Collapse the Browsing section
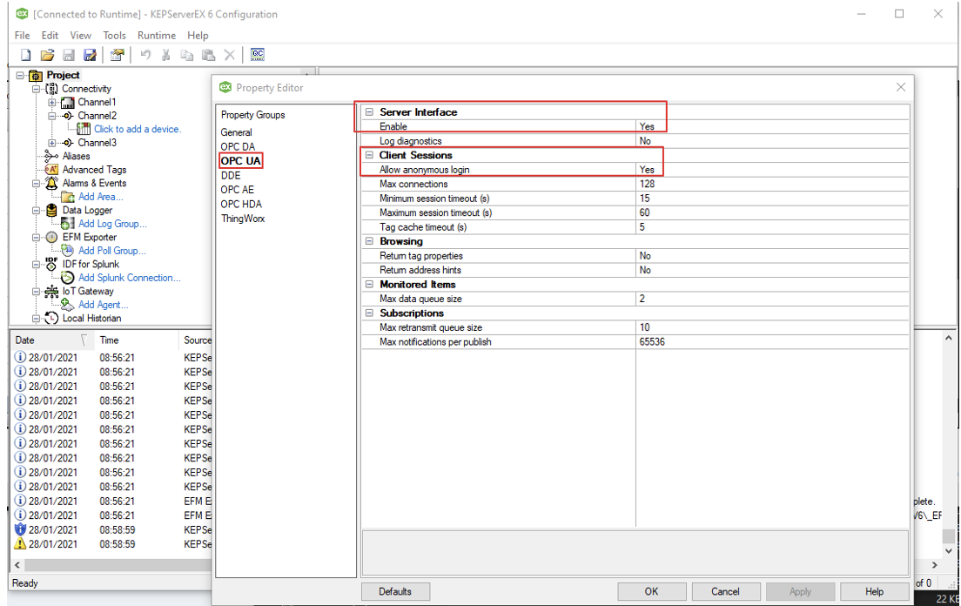 [x=369, y=241]
